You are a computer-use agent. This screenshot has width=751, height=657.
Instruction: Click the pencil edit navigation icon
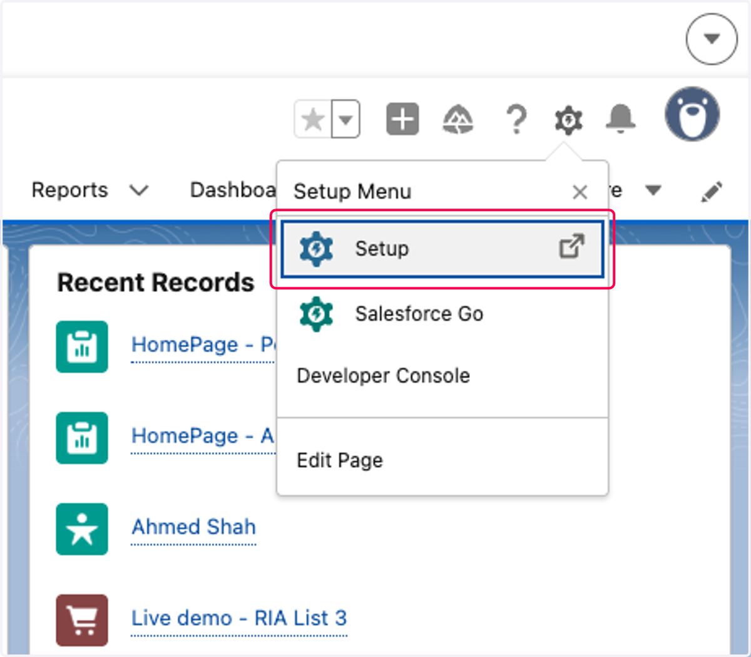click(x=712, y=192)
